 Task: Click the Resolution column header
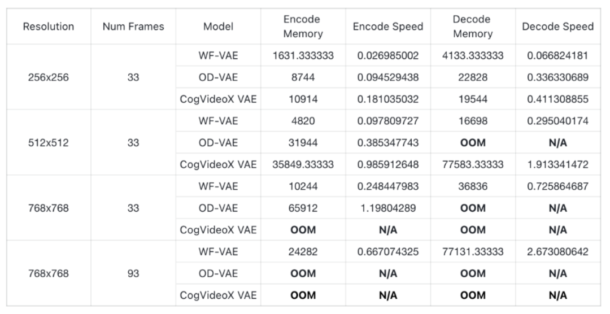tap(49, 27)
